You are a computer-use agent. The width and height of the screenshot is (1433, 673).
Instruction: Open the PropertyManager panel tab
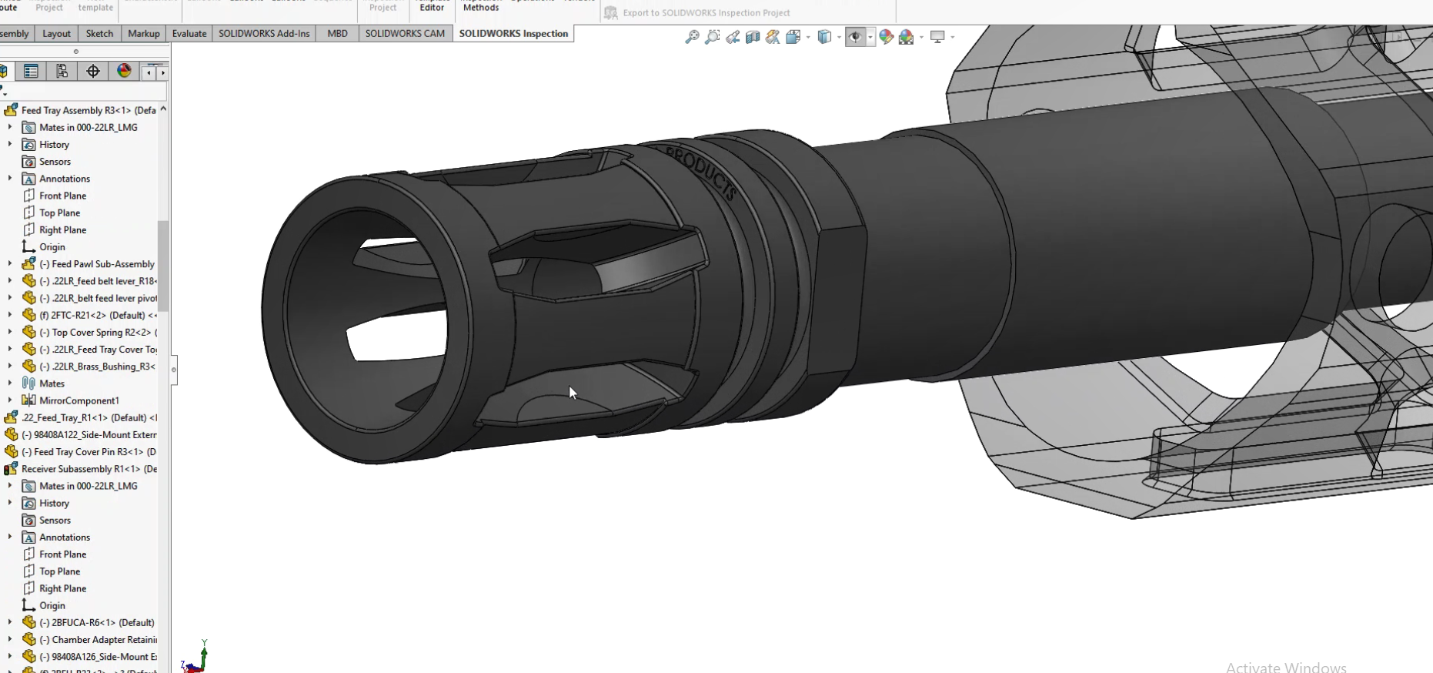click(x=31, y=72)
